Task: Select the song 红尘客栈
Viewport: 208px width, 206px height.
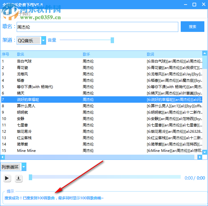Action: [102, 138]
